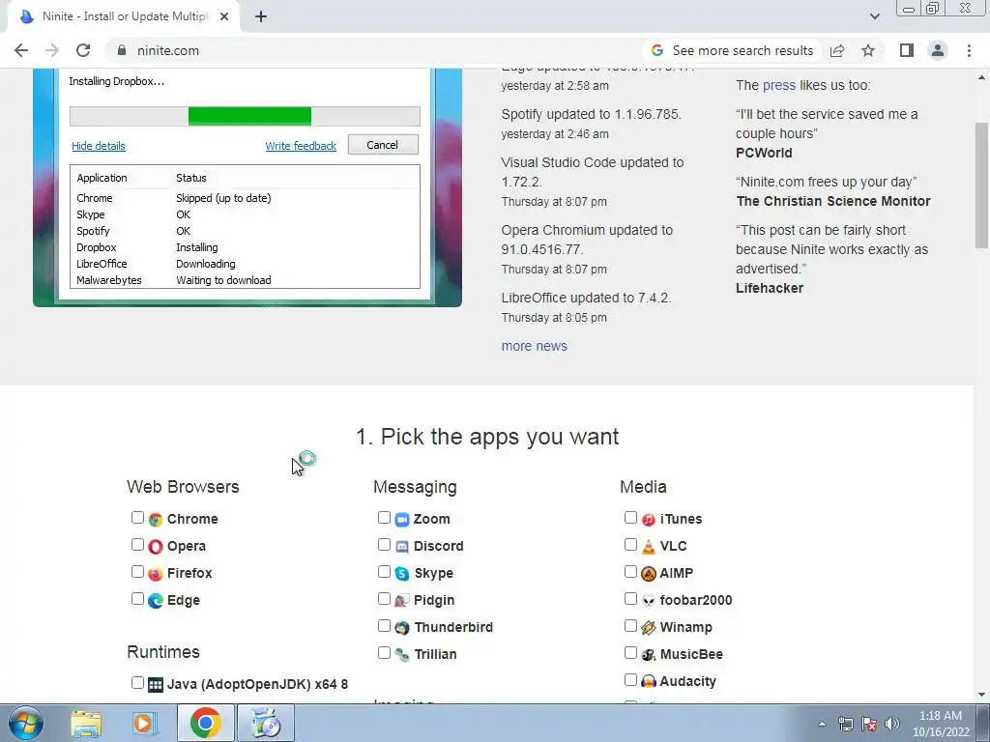Image resolution: width=990 pixels, height=742 pixels.
Task: Select the Zoom checkbox
Action: pos(384,518)
